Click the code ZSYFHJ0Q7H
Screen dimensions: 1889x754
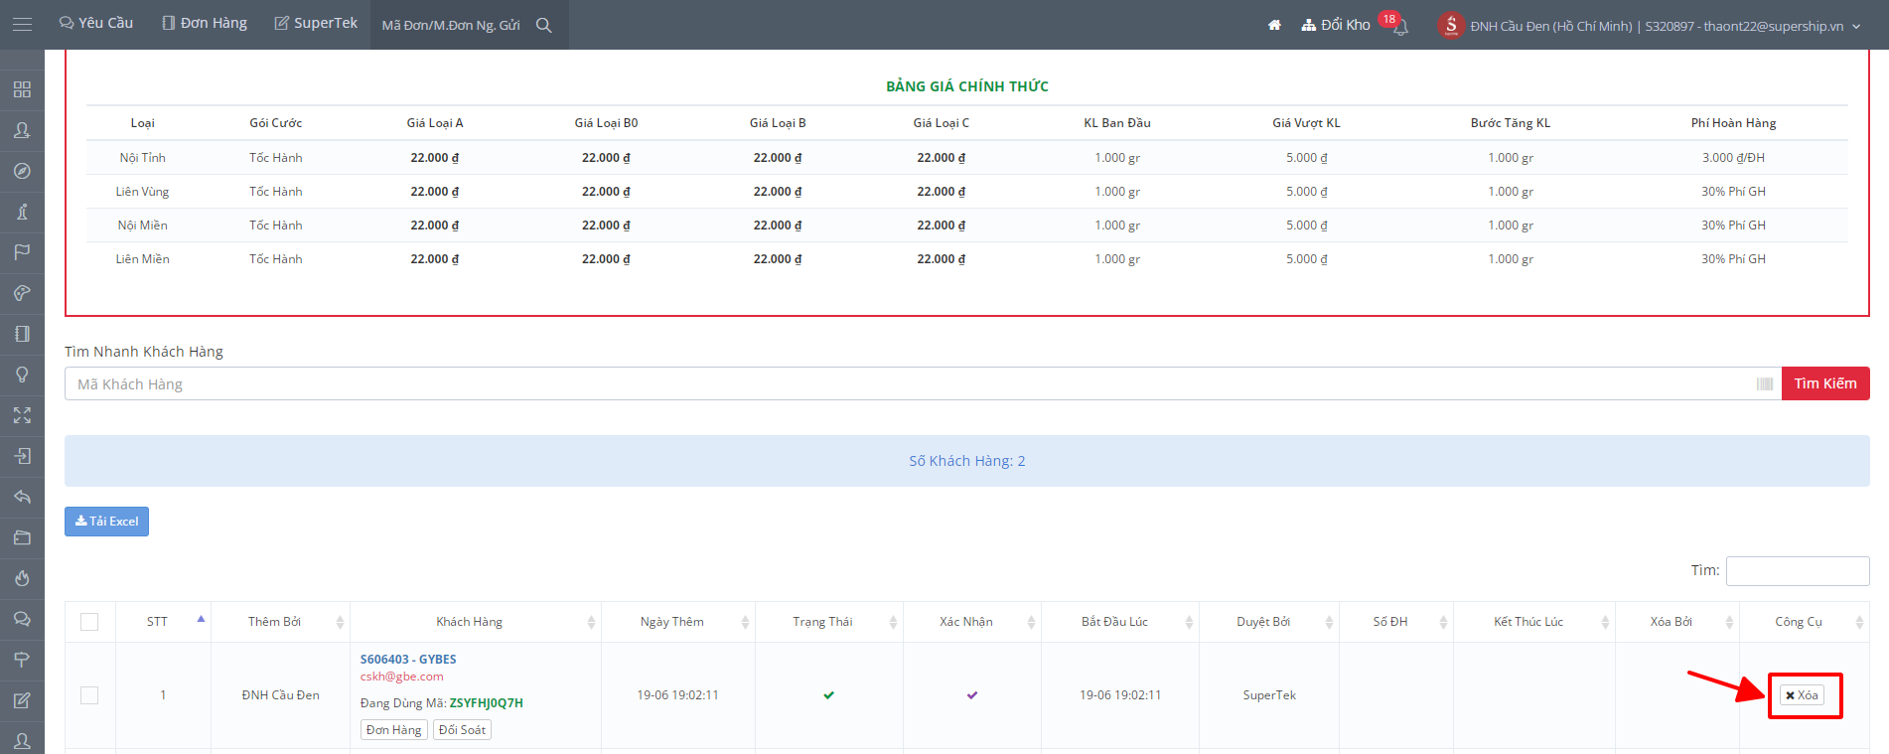pyautogui.click(x=487, y=703)
